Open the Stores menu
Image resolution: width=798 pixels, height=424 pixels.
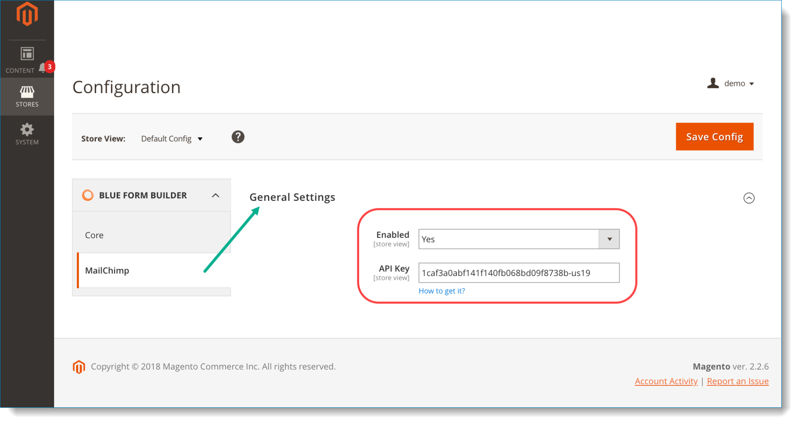pyautogui.click(x=27, y=96)
